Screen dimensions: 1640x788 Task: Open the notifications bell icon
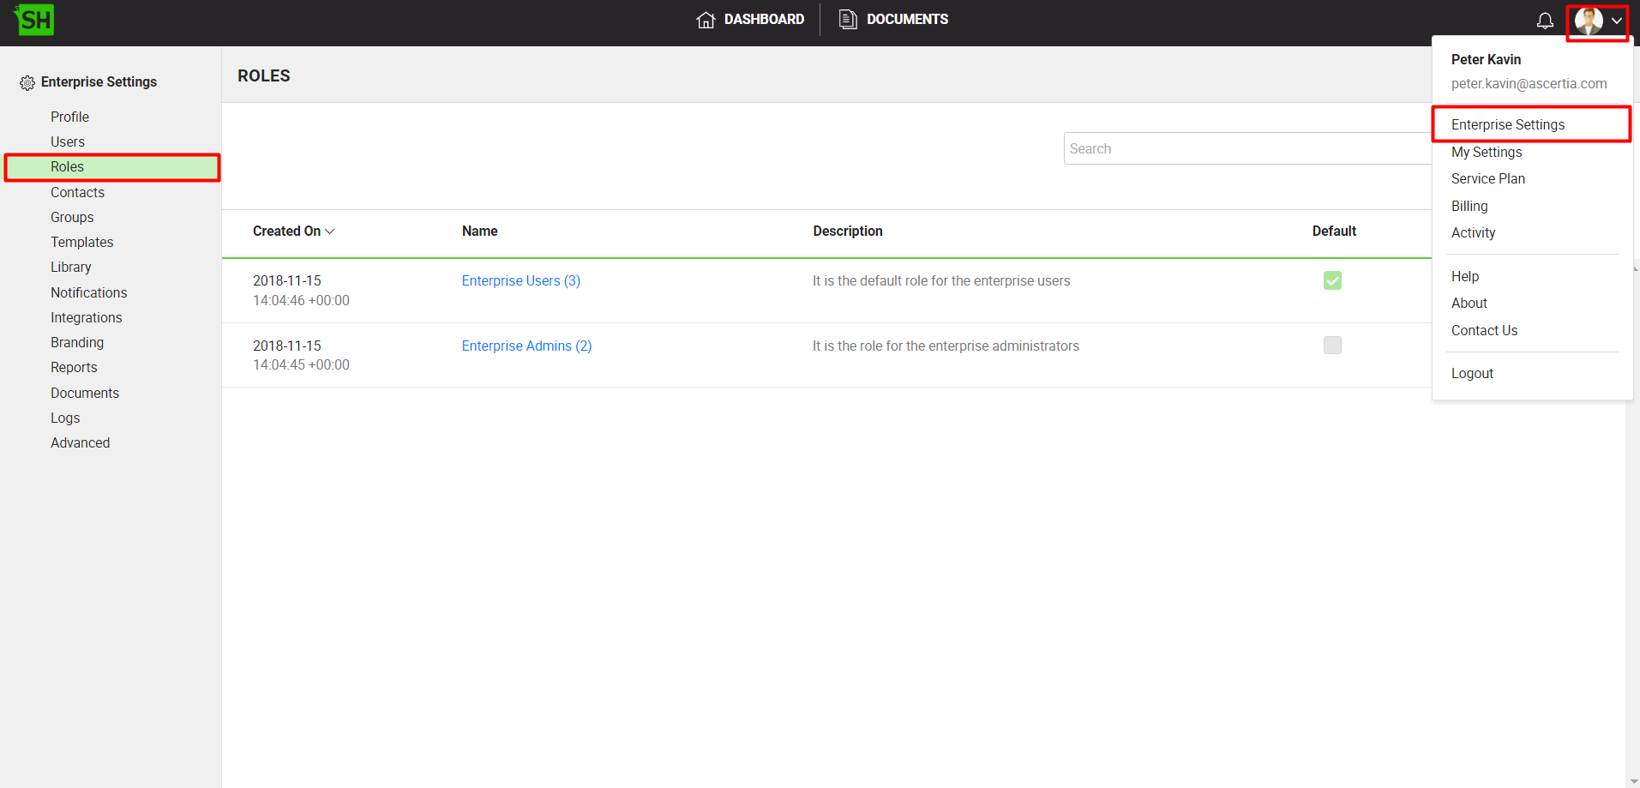pos(1545,21)
